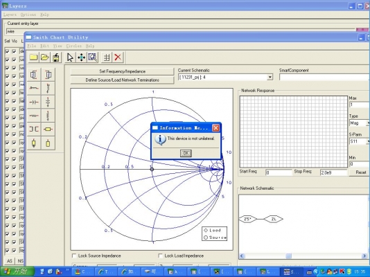370x277 pixels.
Task: Open the Circles menu
Action: (73, 46)
